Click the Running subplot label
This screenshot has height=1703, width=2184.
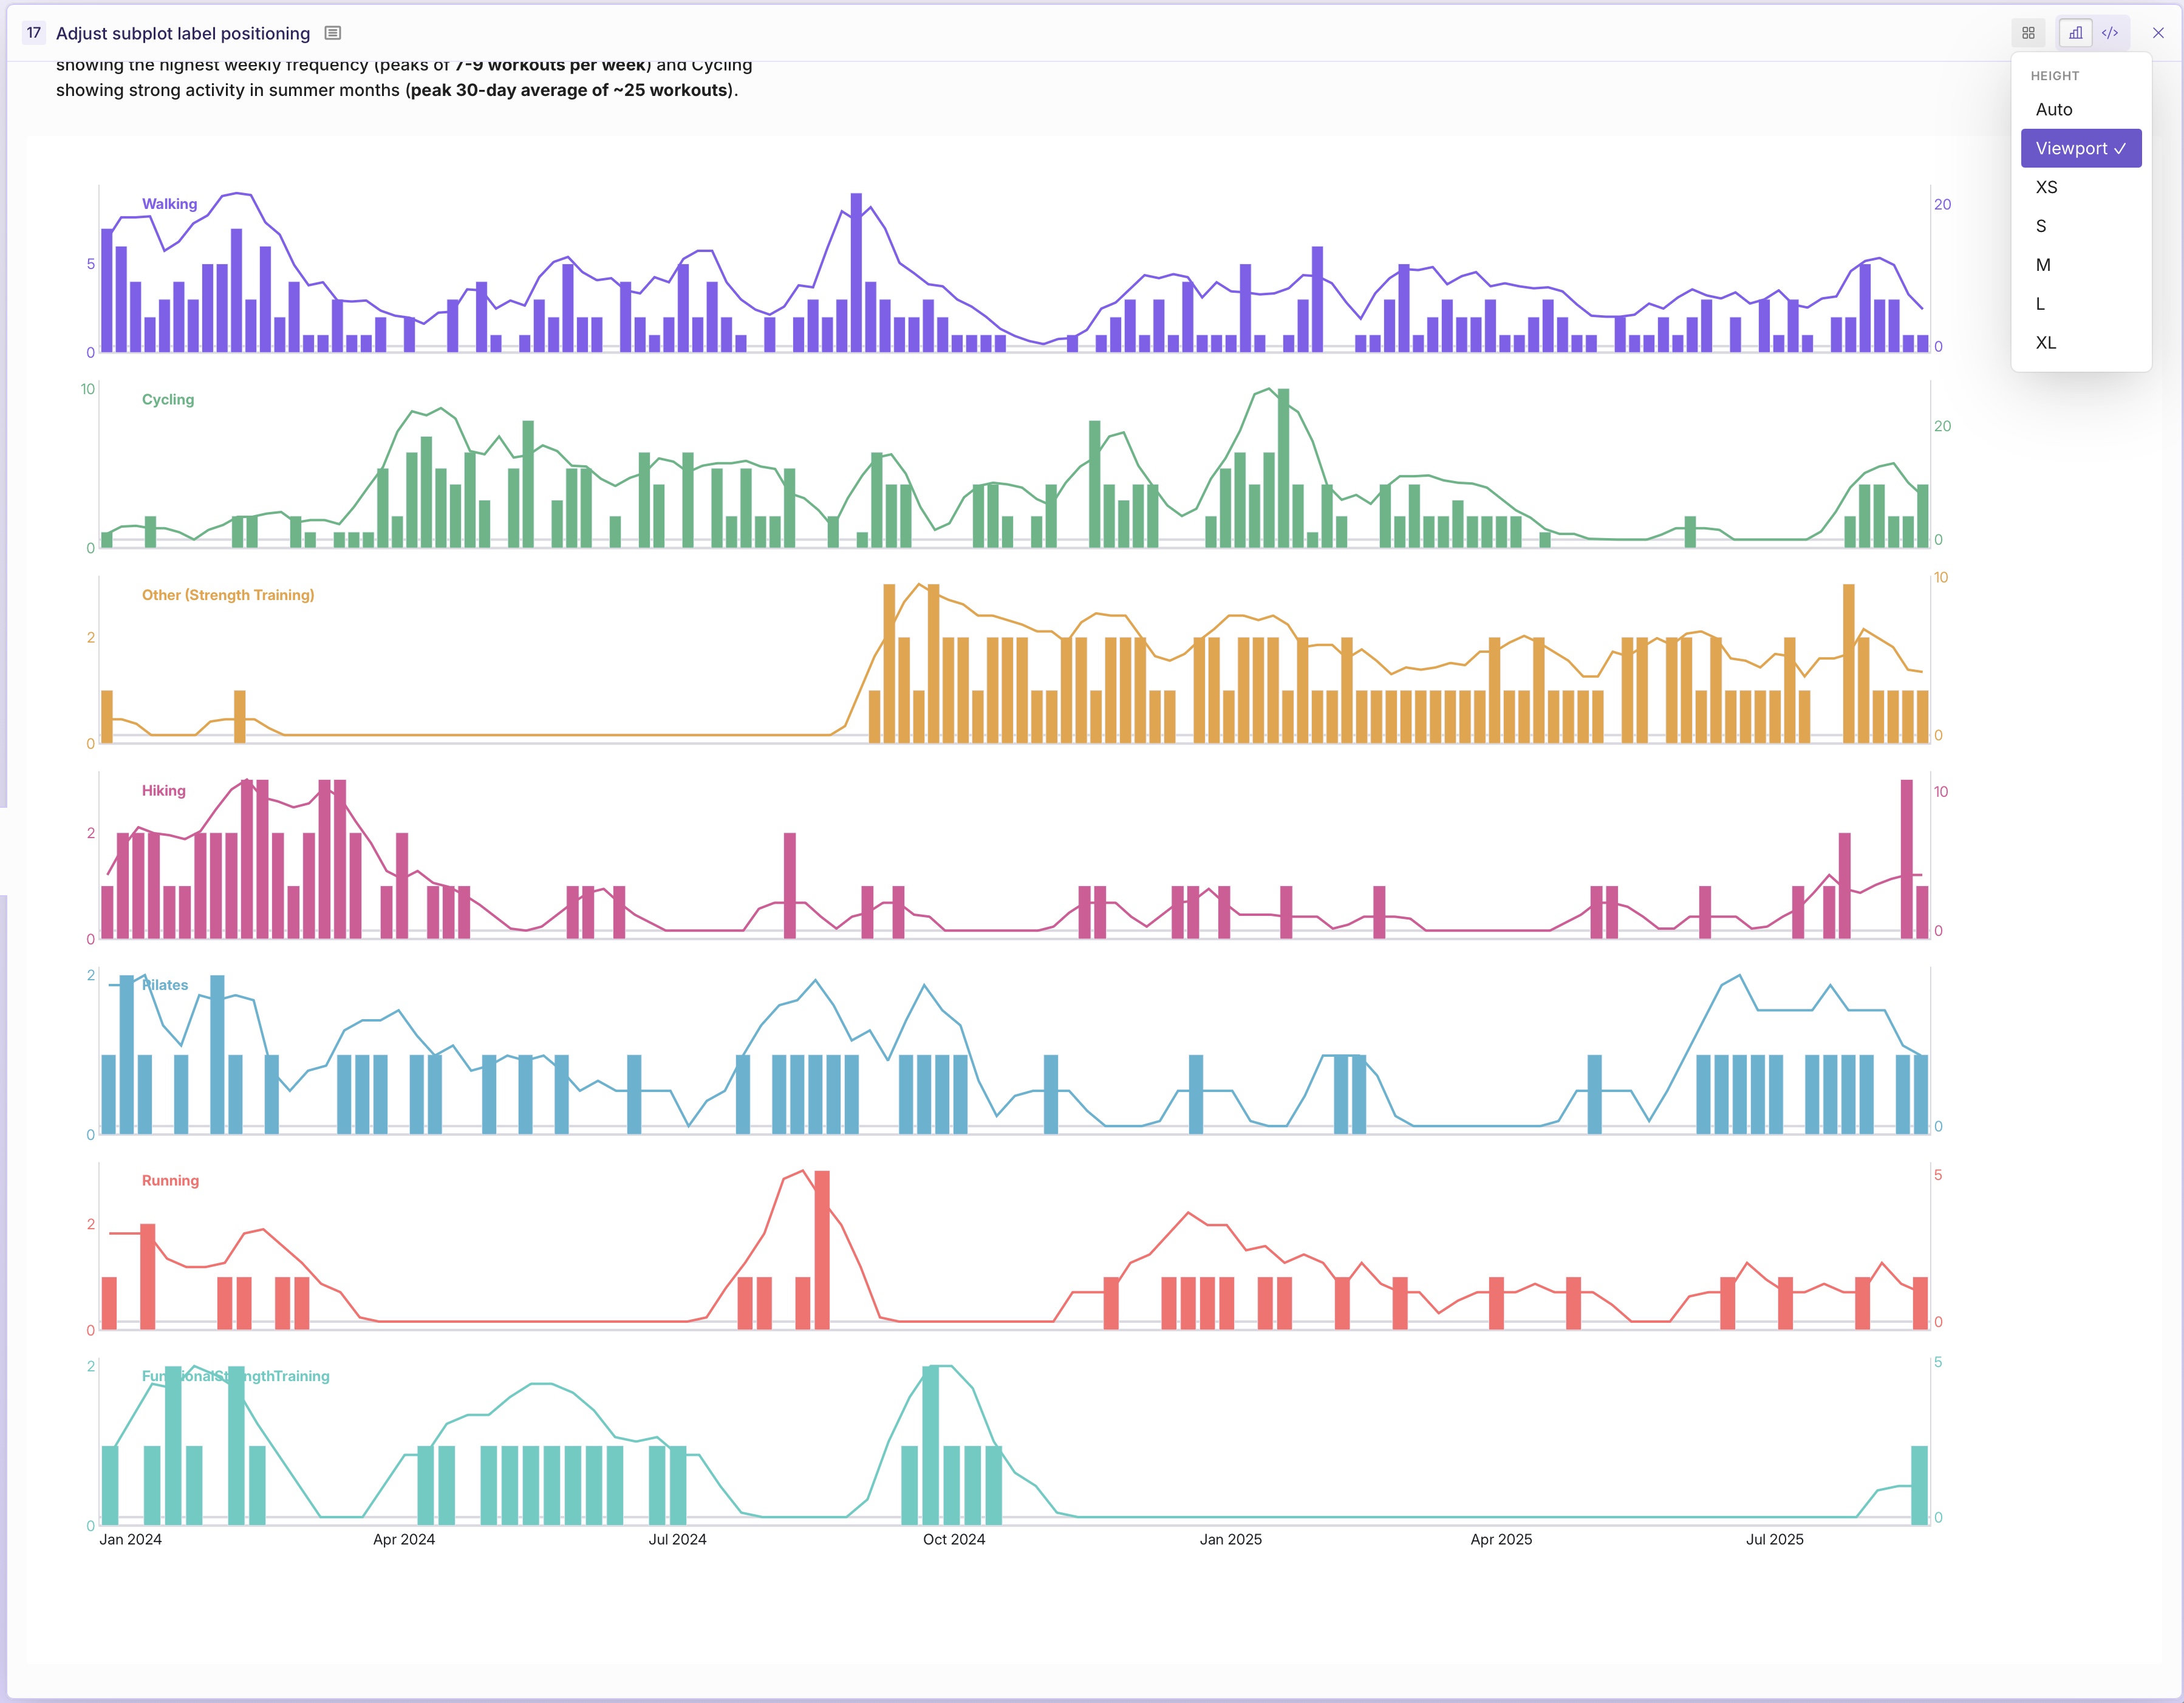tap(170, 1180)
